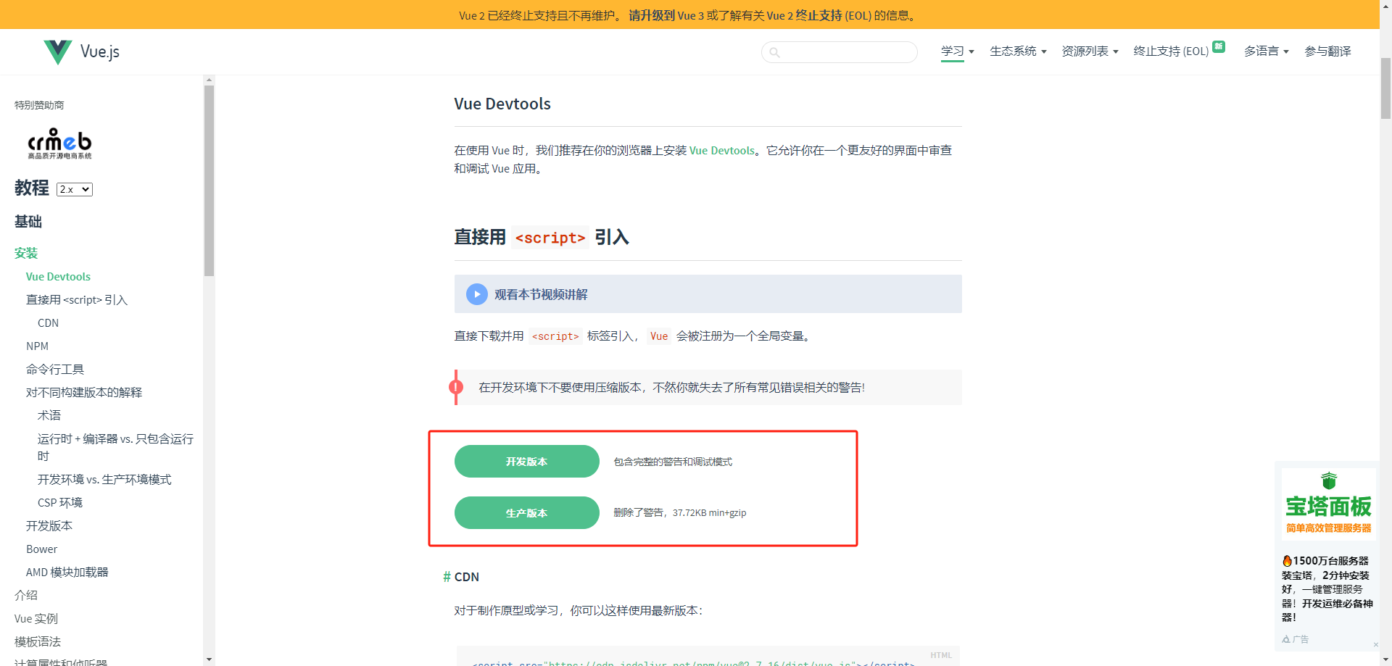Open the Vue Devtools inline link
This screenshot has width=1392, height=666.
coord(722,151)
